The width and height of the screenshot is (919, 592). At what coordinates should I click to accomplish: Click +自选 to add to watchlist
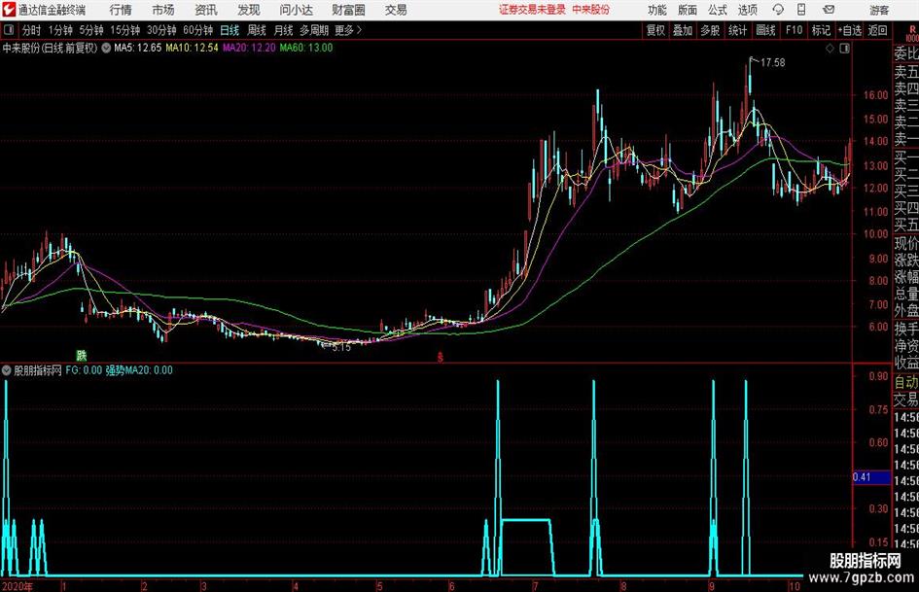[x=849, y=30]
